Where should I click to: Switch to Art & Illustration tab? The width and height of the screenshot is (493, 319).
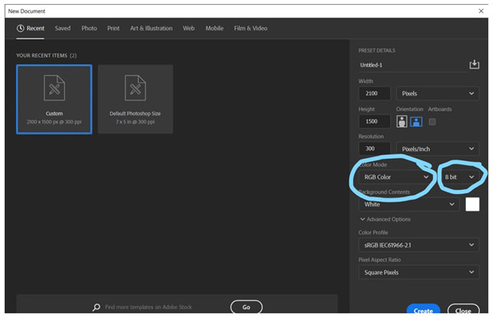click(x=151, y=28)
